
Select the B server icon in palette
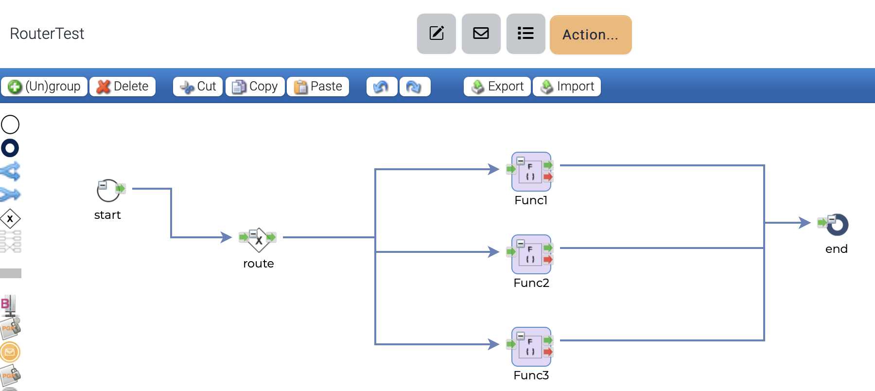pyautogui.click(x=9, y=305)
